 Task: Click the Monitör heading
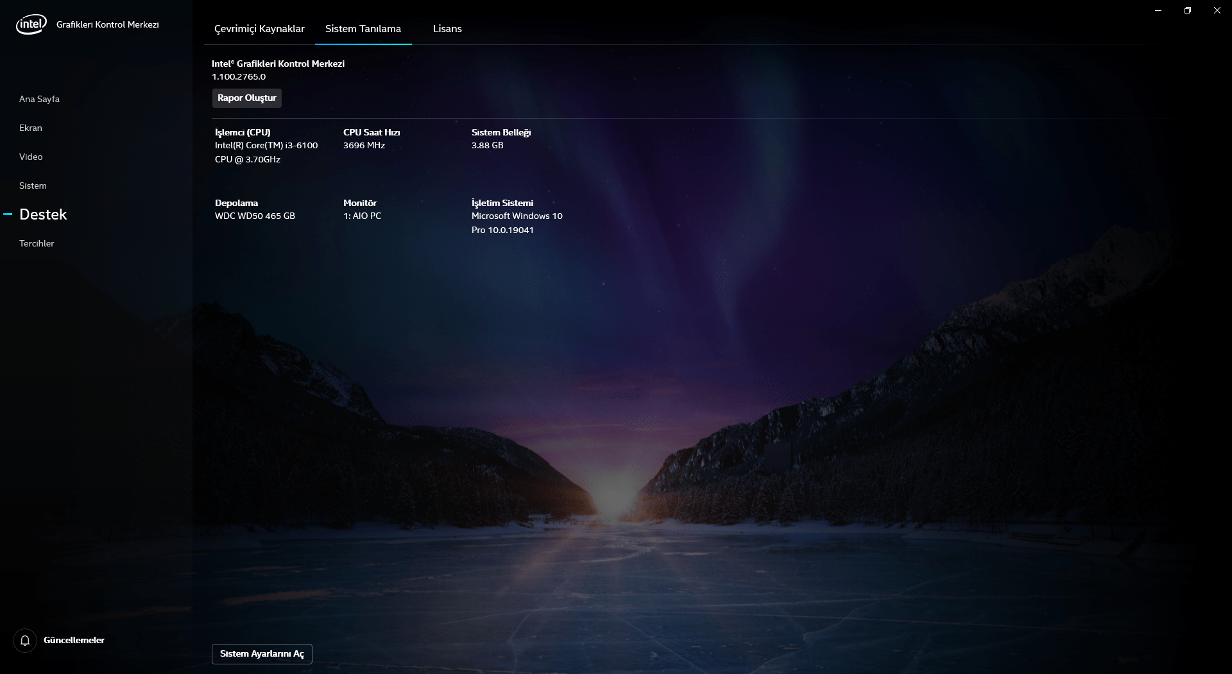point(360,203)
